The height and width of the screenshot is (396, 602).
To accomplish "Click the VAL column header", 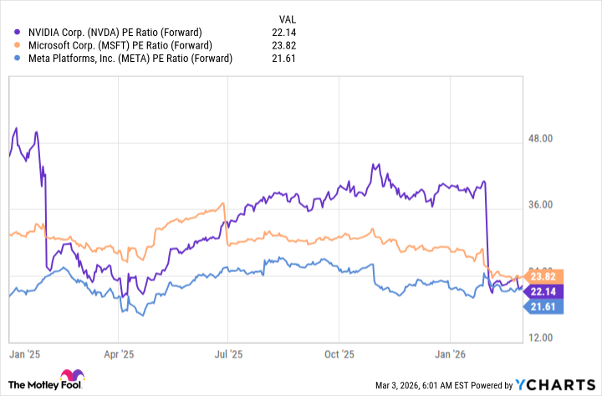I will coord(288,18).
